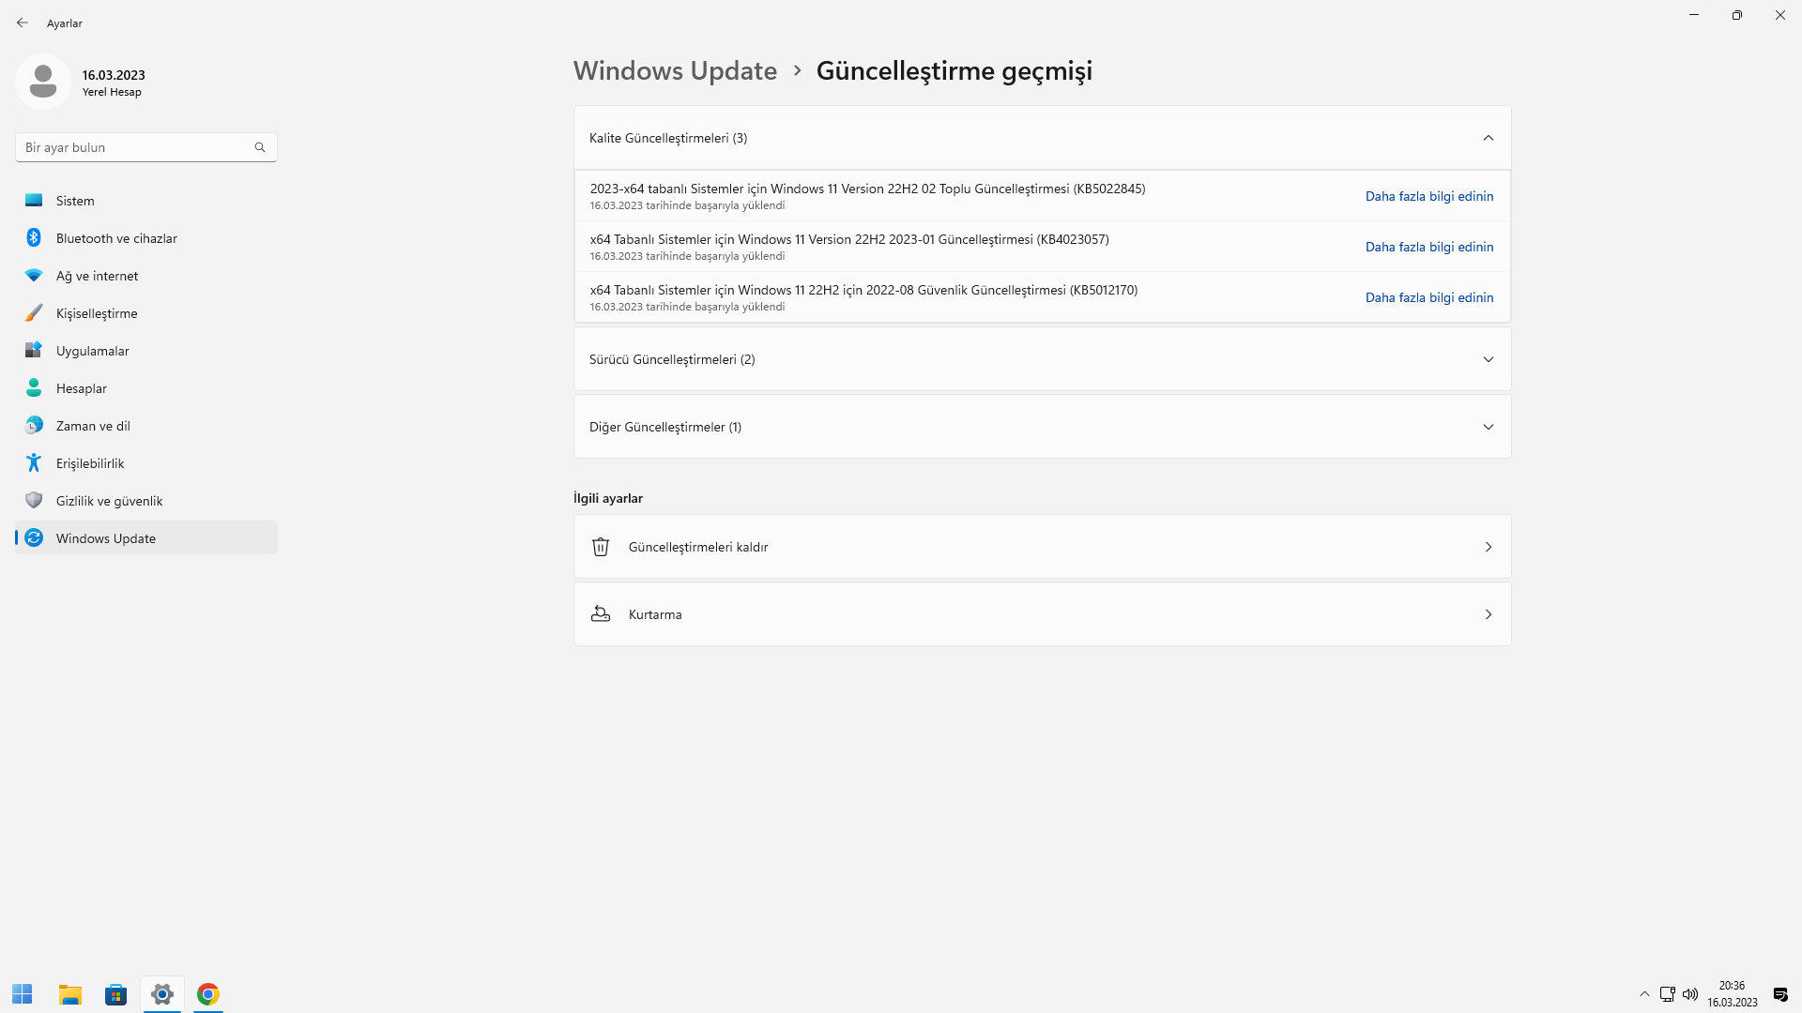The width and height of the screenshot is (1802, 1013).
Task: Click the Erişilebilirlik figure icon
Action: (x=34, y=463)
